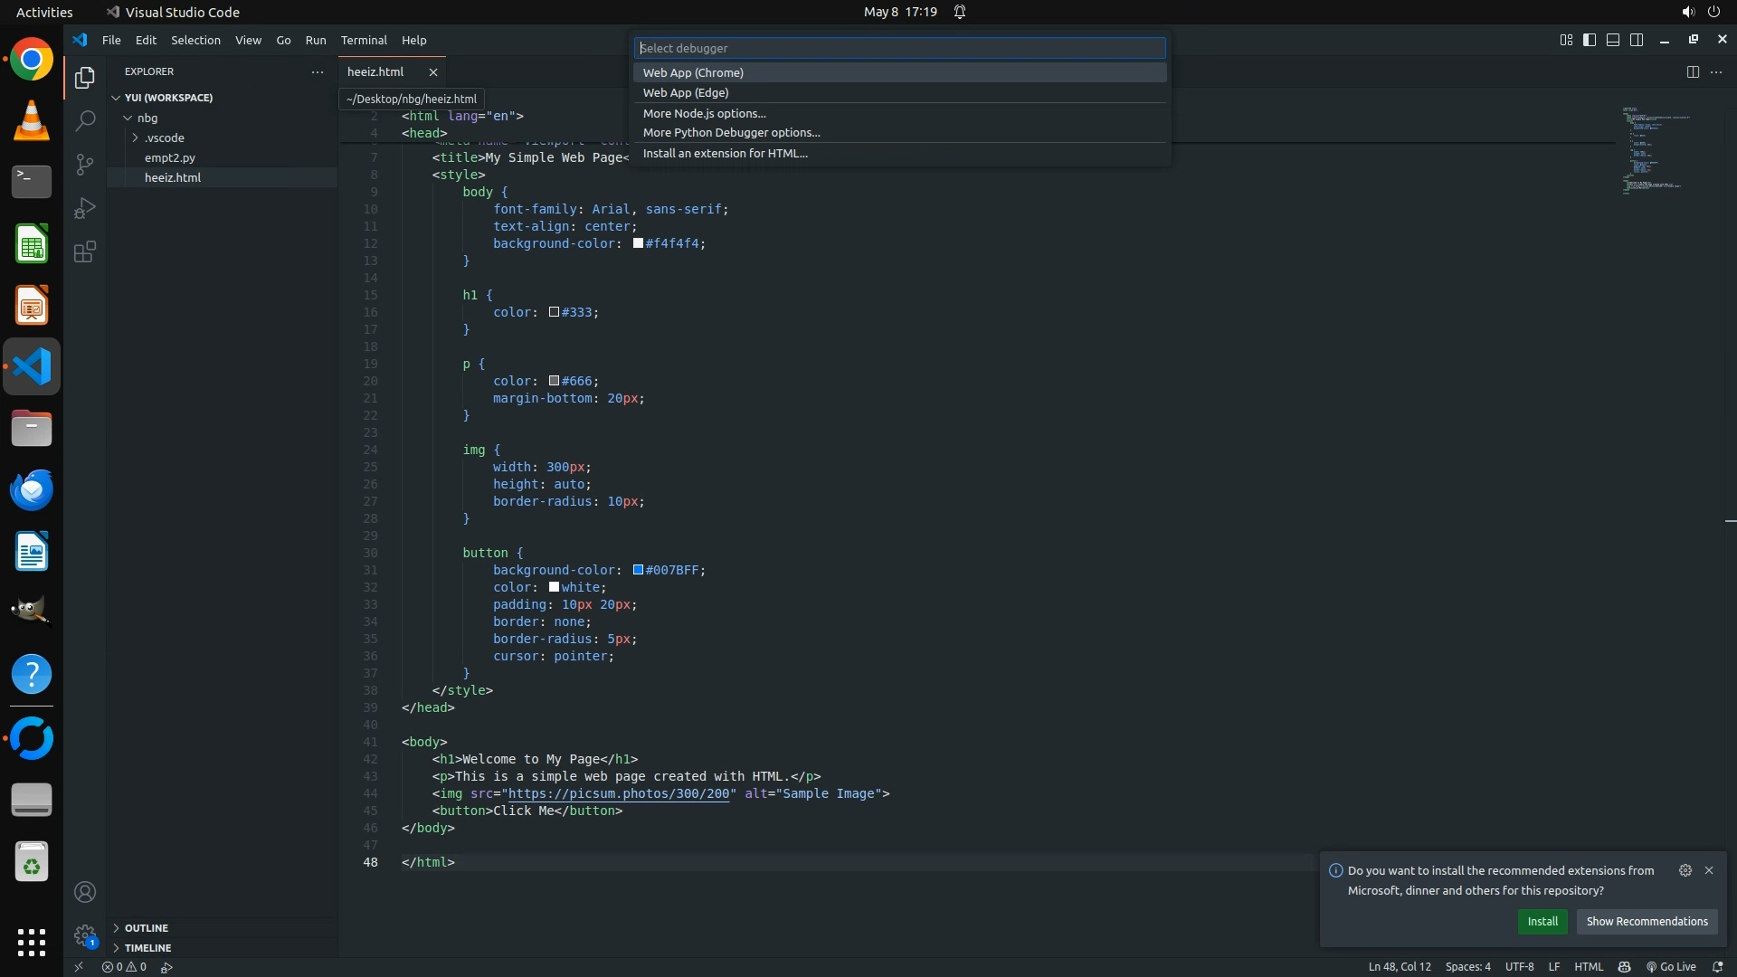Viewport: 1737px width, 977px height.
Task: Select Web App (Edge) debugger option
Action: coord(686,93)
